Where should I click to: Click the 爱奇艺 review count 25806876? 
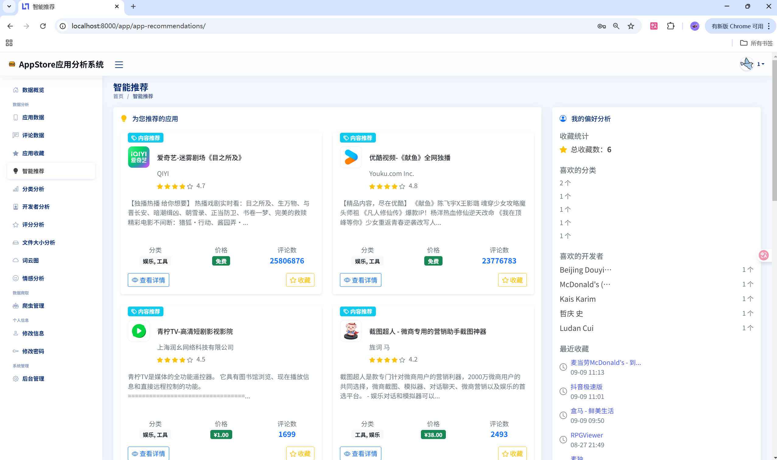287,261
